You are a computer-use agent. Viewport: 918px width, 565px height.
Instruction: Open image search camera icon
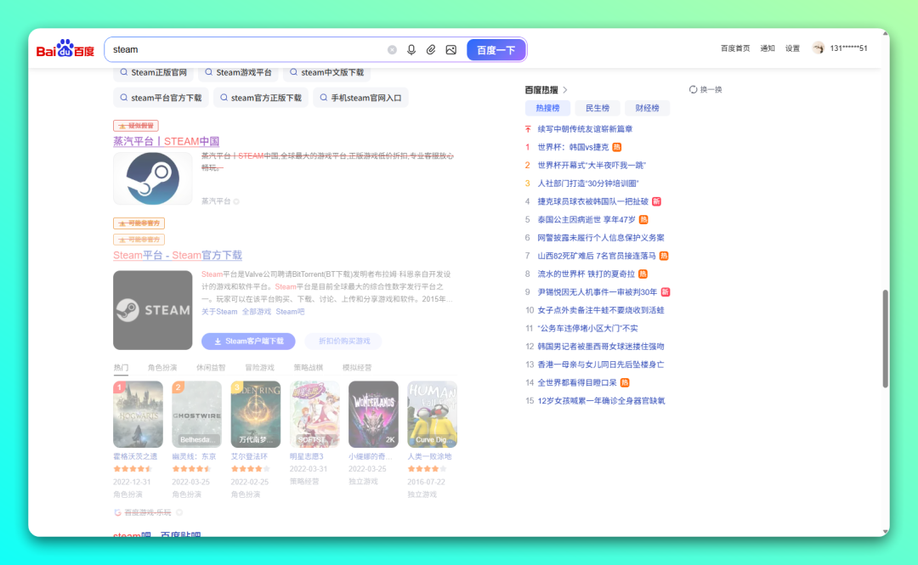point(450,50)
